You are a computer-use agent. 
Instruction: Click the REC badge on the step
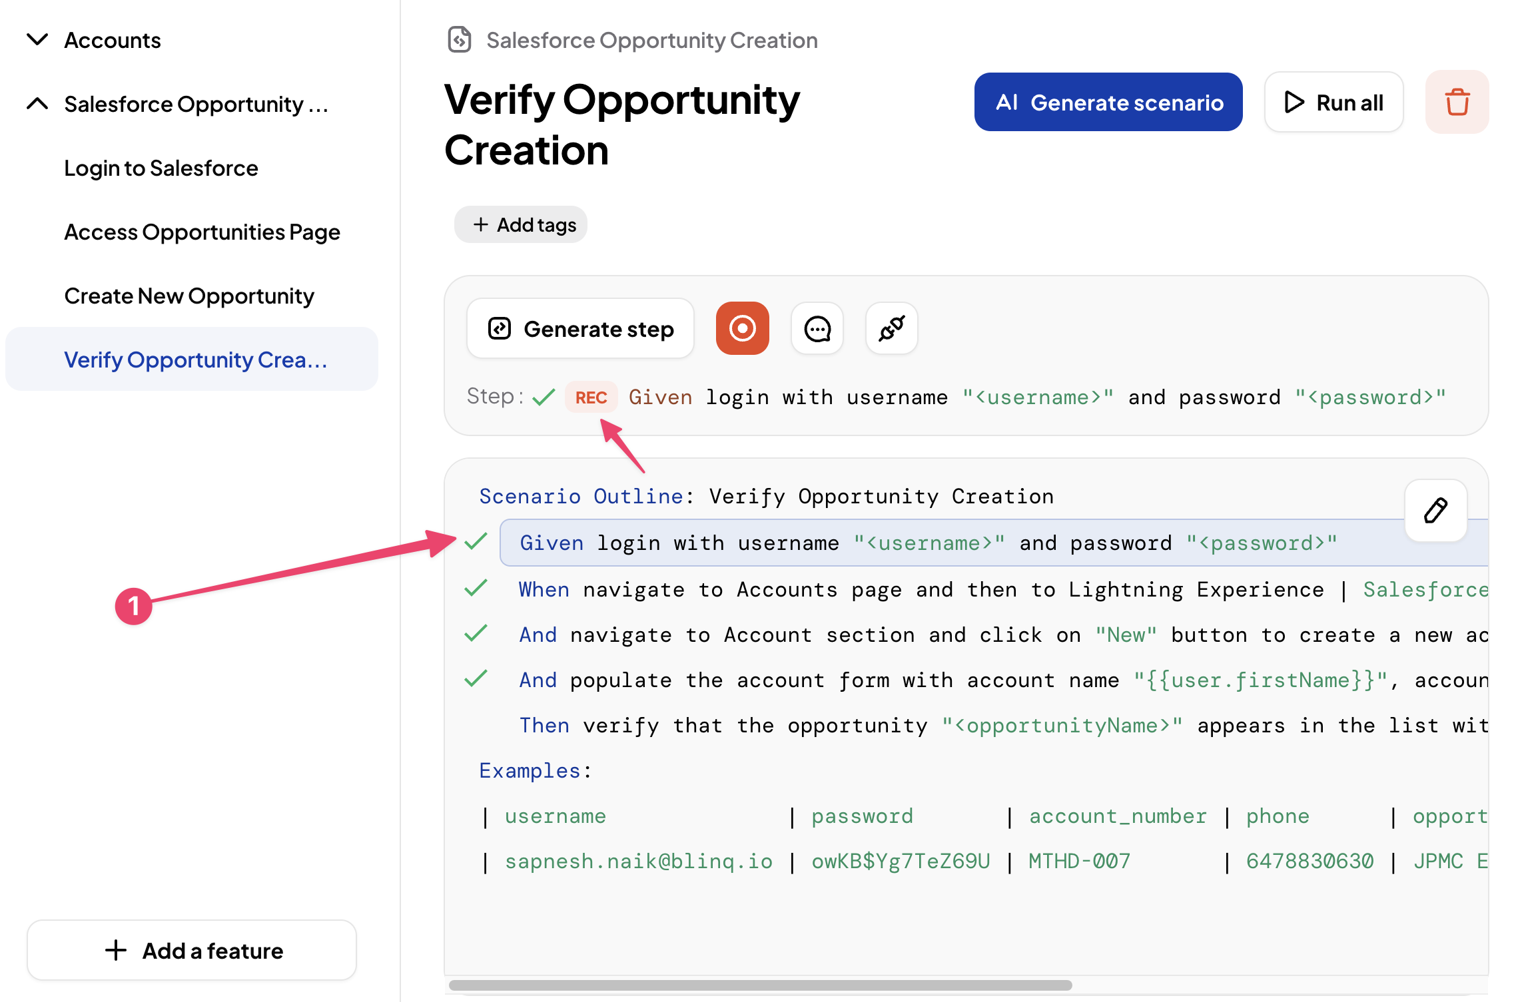591,397
